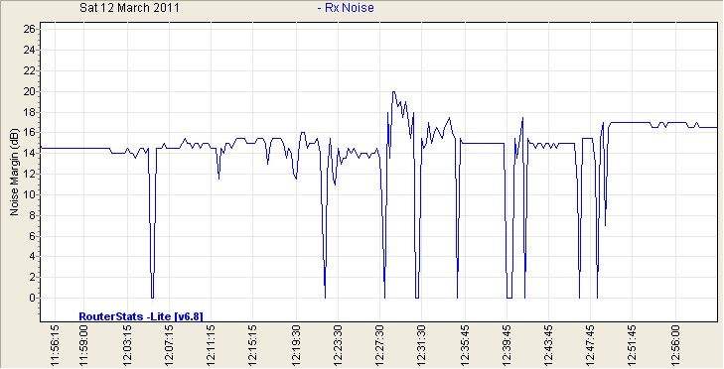Click the y-axis value 6
724x369 pixels.
[32, 236]
